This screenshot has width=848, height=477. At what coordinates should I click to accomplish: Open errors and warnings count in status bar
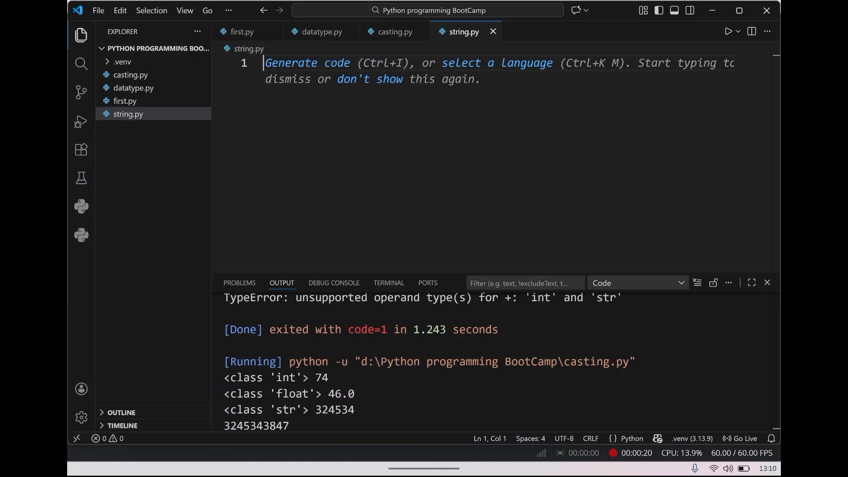click(107, 439)
